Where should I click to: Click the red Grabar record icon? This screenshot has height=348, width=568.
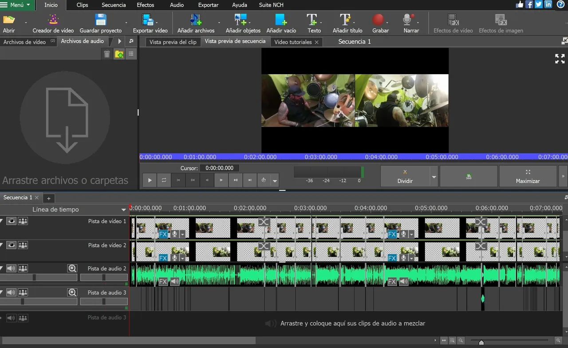coord(378,20)
